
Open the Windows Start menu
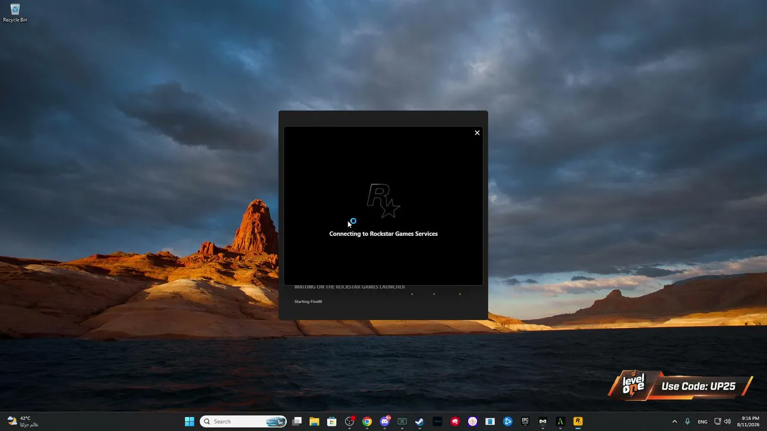tap(189, 421)
